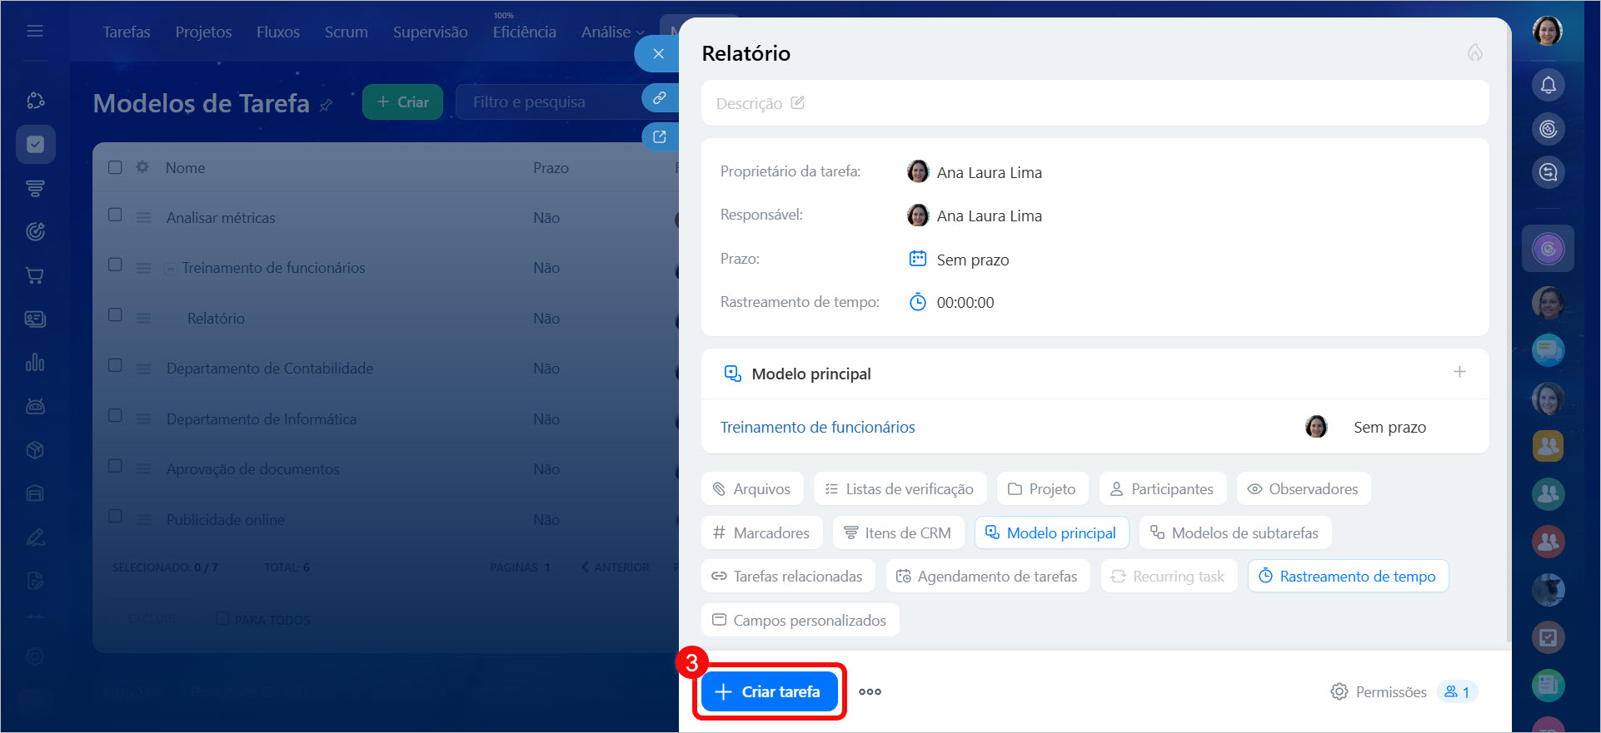Open the three-dots more options menu
The height and width of the screenshot is (733, 1601).
coord(870,691)
